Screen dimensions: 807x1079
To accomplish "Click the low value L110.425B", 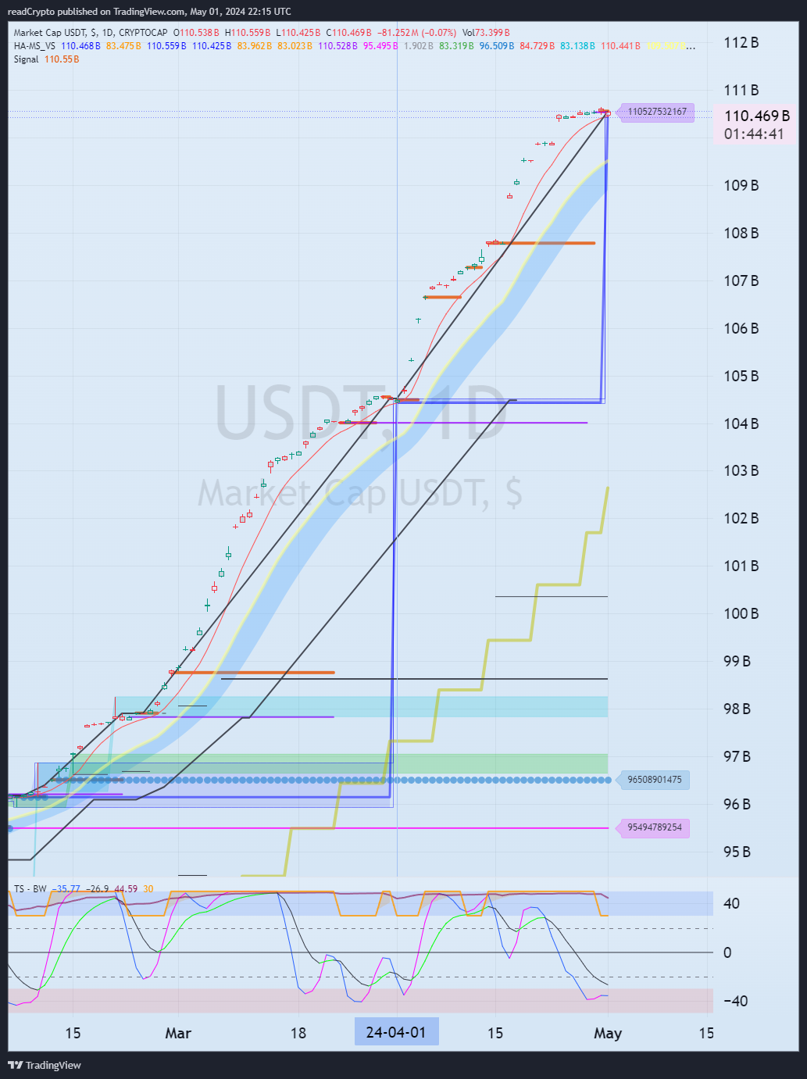I will coord(298,33).
